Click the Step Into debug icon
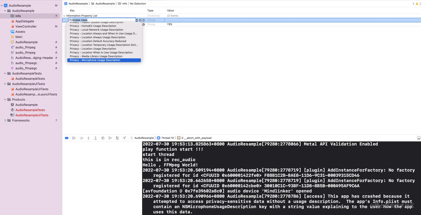Image resolution: width=421 pixels, height=215 pixels. pos(89,138)
